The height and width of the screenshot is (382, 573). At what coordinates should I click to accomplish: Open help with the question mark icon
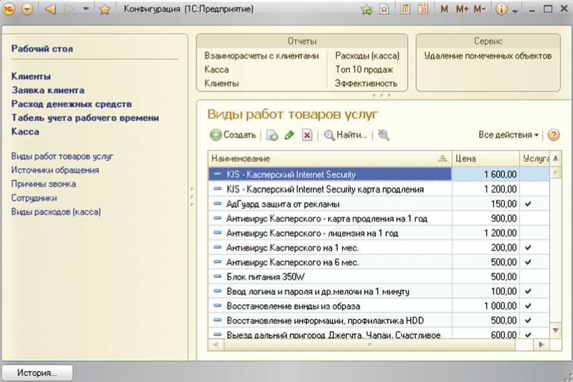coord(554,135)
